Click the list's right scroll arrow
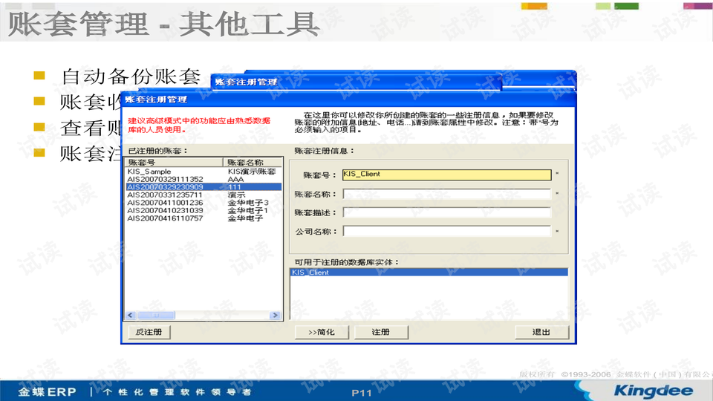713x401 pixels. click(x=275, y=316)
